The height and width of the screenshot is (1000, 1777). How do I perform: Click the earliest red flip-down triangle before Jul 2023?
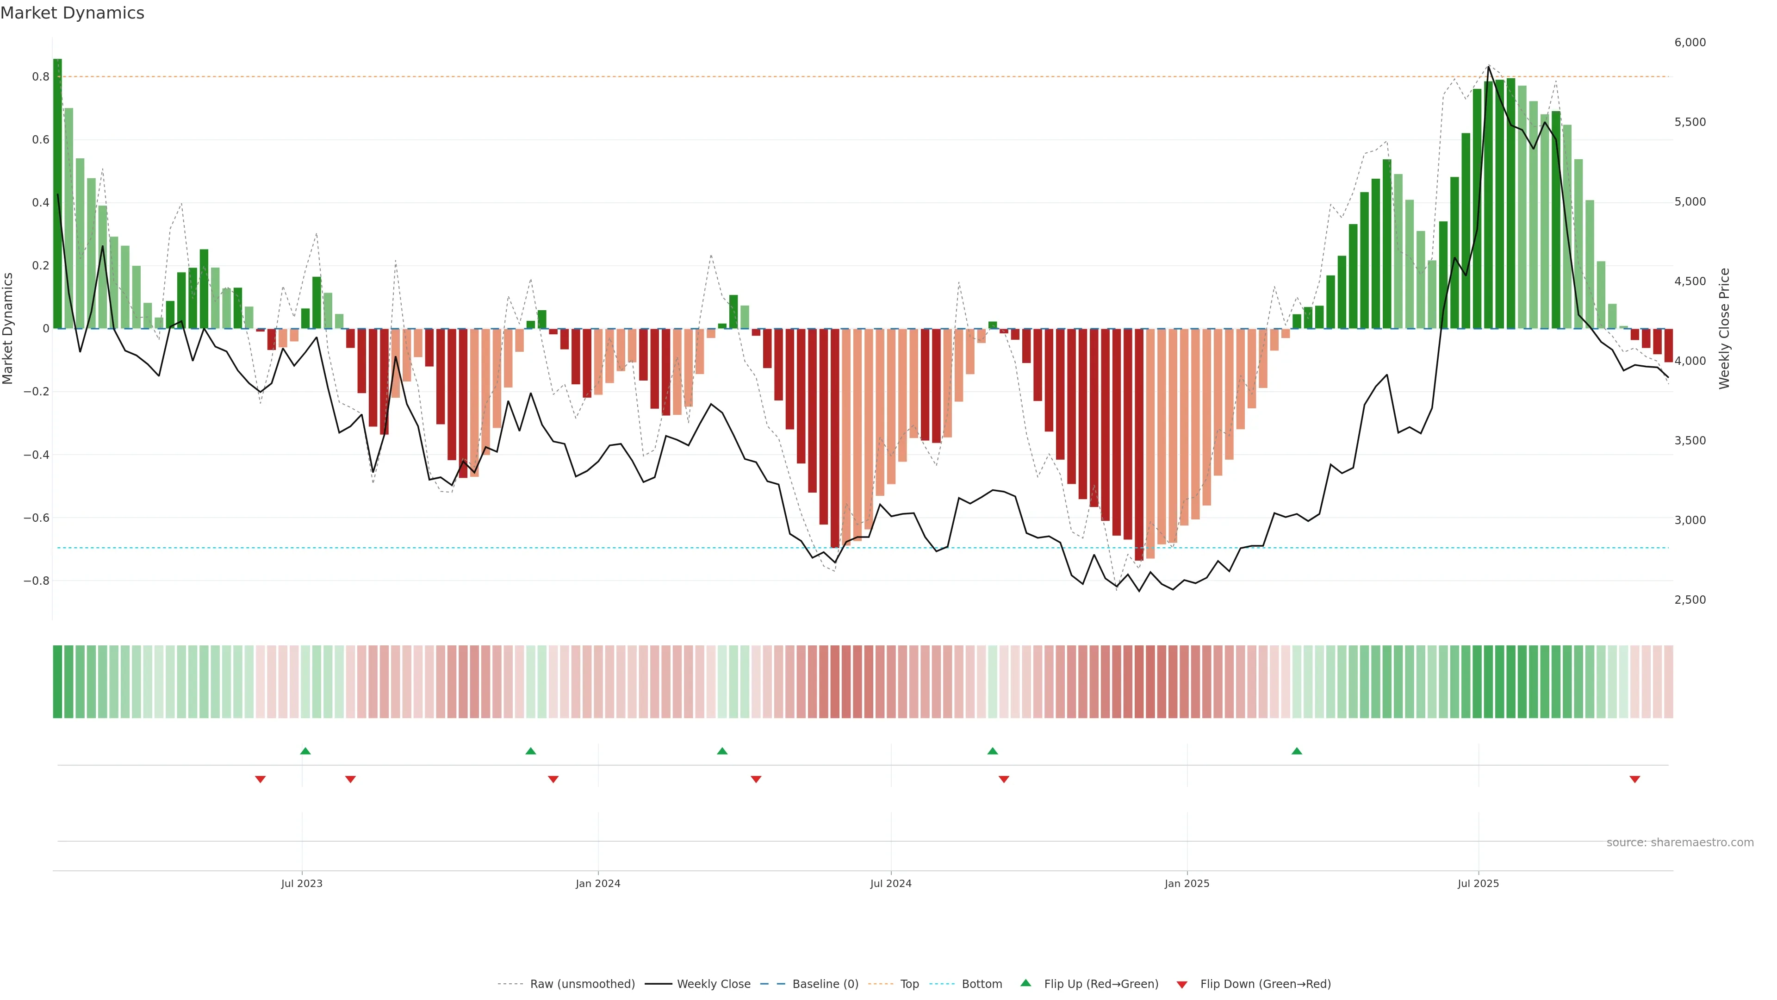tap(260, 779)
